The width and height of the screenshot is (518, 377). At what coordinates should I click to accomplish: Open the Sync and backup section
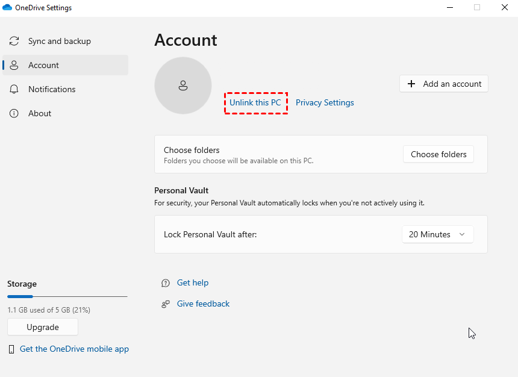coord(59,41)
